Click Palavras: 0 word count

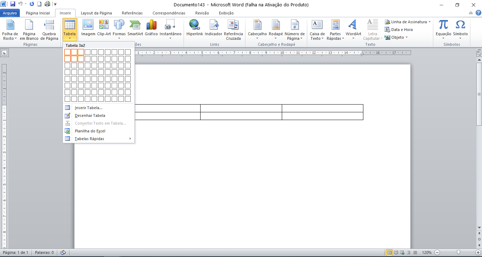point(44,252)
